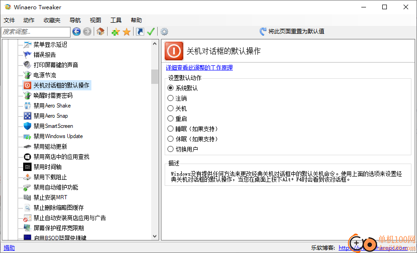Open the 收藏夹 menu
This screenshot has height=253, width=417.
(x=52, y=20)
